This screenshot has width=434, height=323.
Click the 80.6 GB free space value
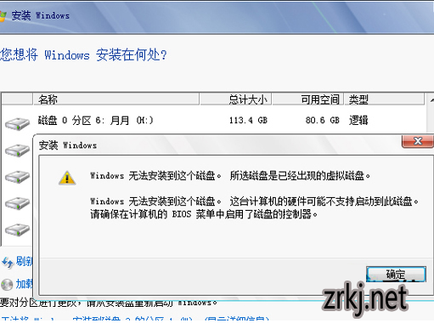[322, 121]
